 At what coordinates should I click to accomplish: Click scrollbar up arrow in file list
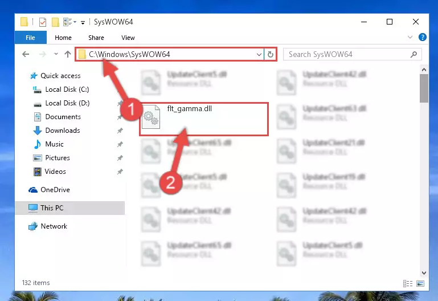424,70
